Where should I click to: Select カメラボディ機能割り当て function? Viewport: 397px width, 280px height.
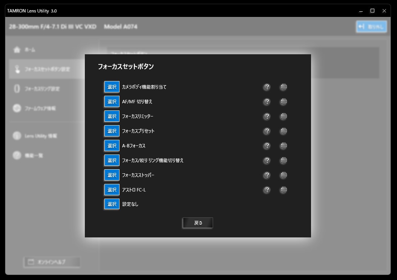[x=112, y=87]
